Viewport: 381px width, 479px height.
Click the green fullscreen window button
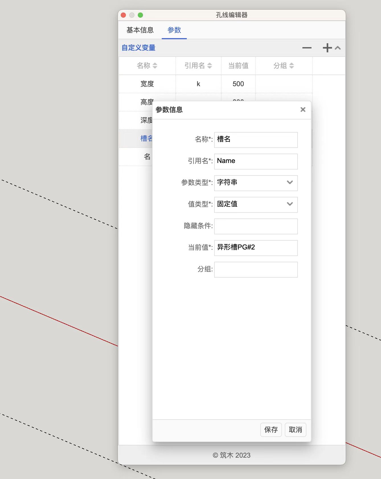(x=140, y=15)
